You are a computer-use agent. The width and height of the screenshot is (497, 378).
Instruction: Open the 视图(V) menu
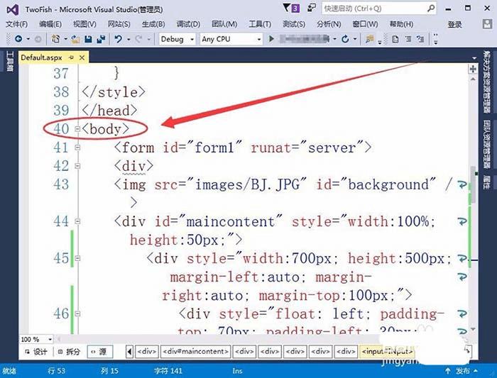coord(84,24)
